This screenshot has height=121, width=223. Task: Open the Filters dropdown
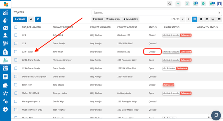98,19
